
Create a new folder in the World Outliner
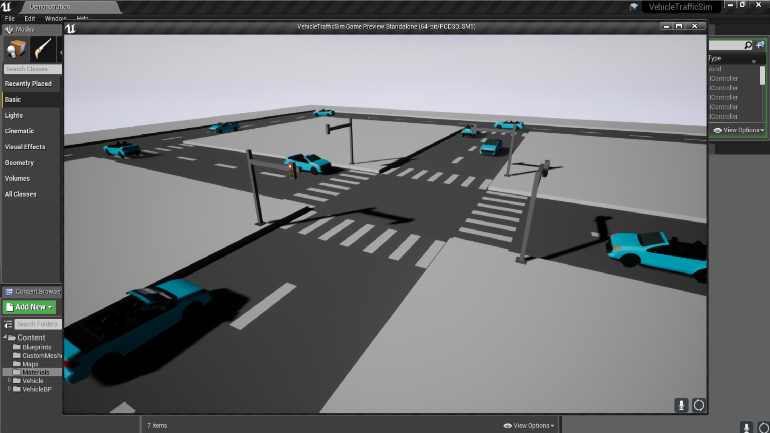(760, 45)
